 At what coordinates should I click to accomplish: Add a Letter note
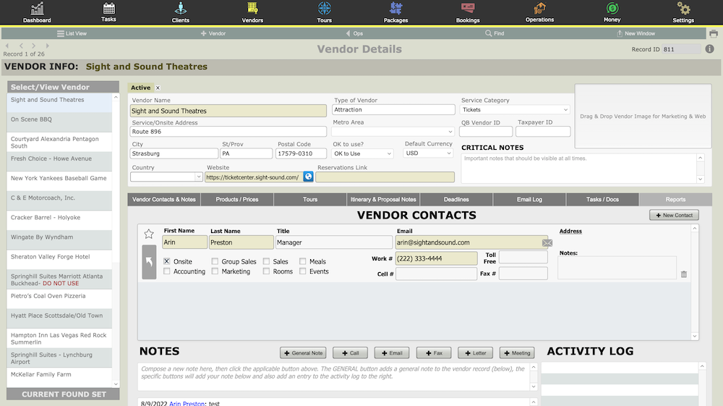476,353
